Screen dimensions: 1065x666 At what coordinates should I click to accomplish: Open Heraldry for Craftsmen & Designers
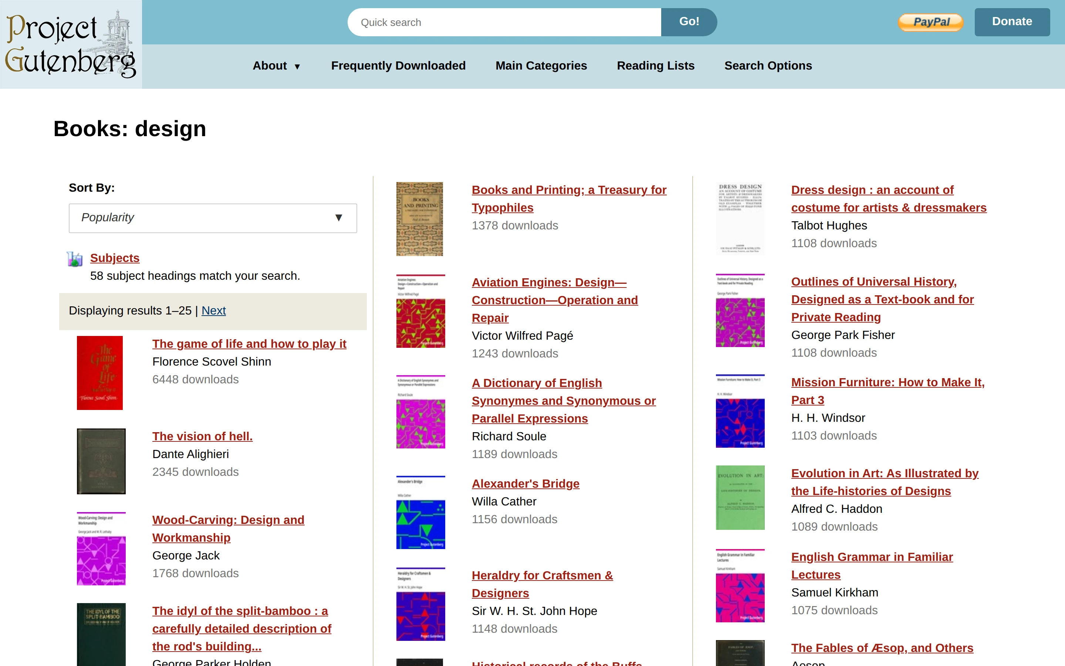542,584
